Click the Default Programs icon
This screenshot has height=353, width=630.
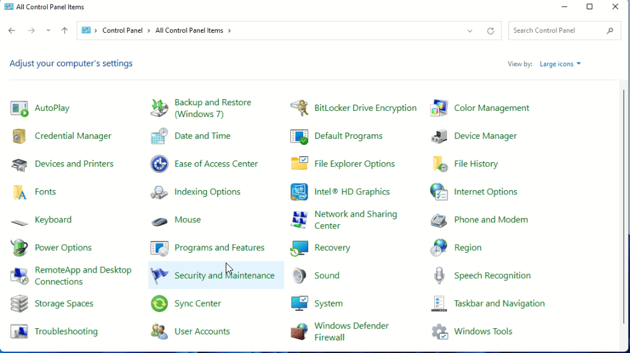pos(299,136)
